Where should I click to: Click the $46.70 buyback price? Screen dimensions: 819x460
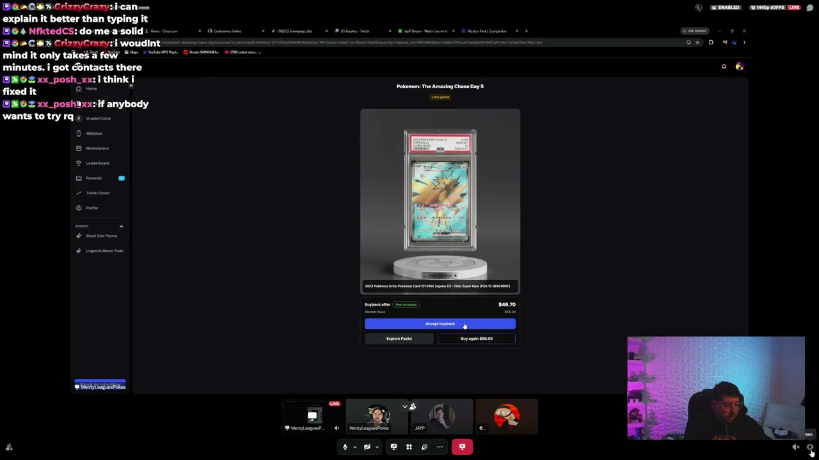coord(507,305)
